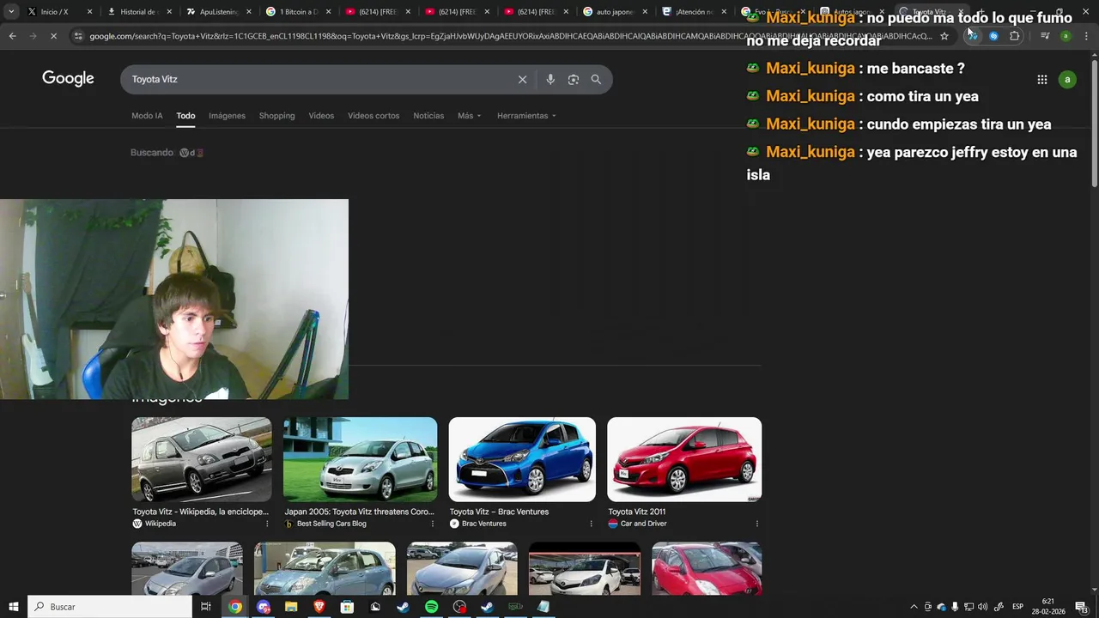The height and width of the screenshot is (618, 1099).
Task: Open File Explorer from the taskbar
Action: coord(291,607)
